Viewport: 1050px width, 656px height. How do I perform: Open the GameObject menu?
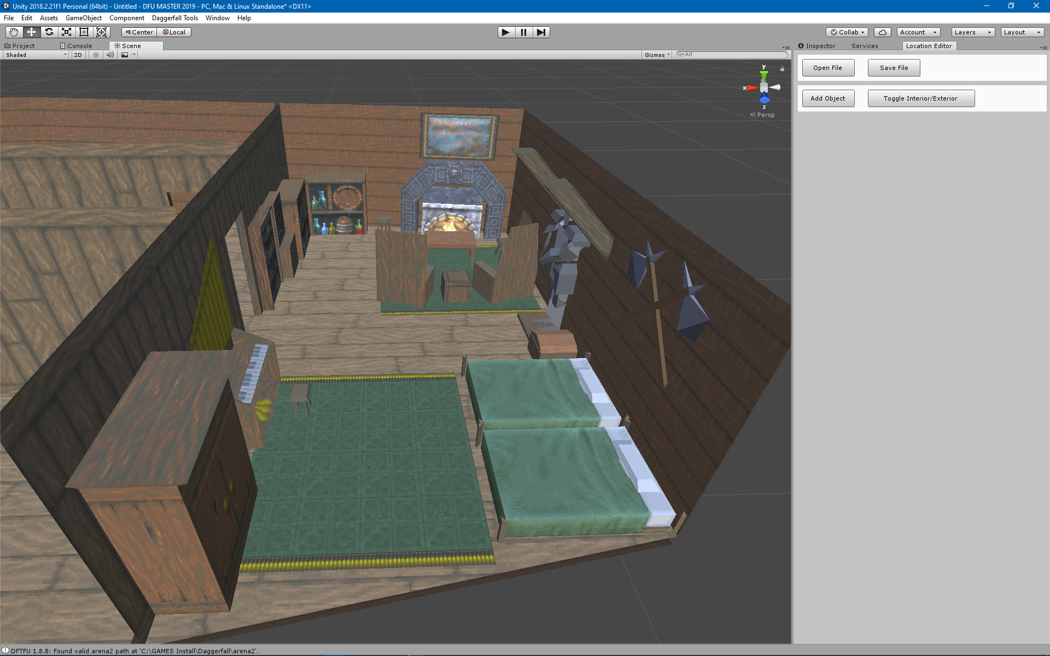[84, 18]
